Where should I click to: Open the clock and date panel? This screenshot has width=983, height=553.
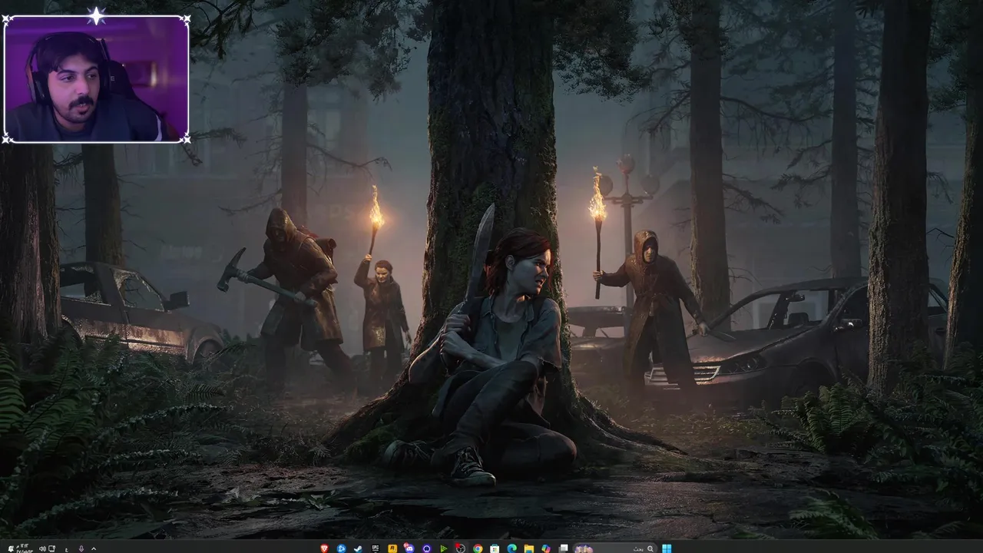(x=24, y=548)
